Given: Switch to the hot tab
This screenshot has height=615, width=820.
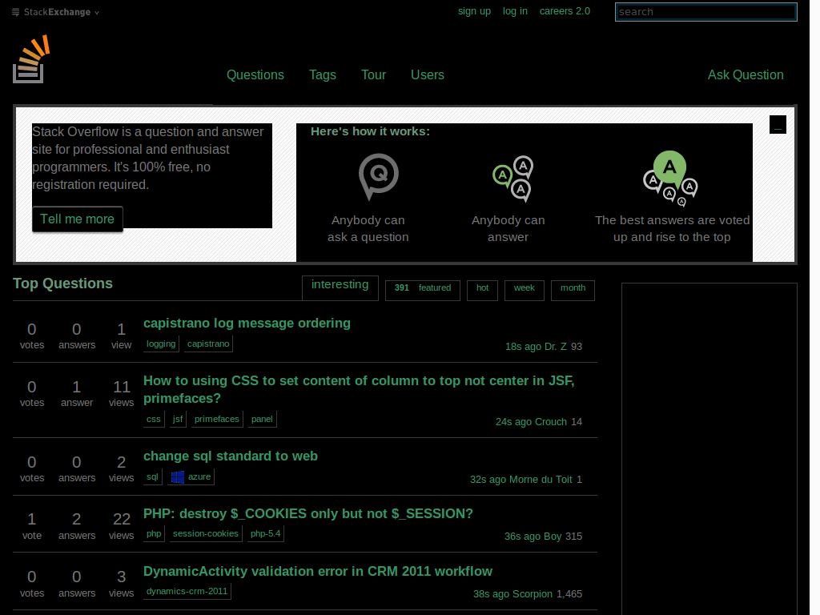Looking at the screenshot, I should pos(482,290).
